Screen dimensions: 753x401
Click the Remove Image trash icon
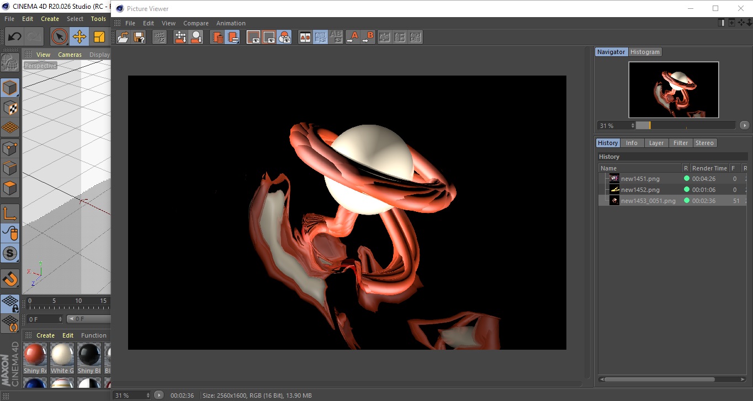(218, 37)
